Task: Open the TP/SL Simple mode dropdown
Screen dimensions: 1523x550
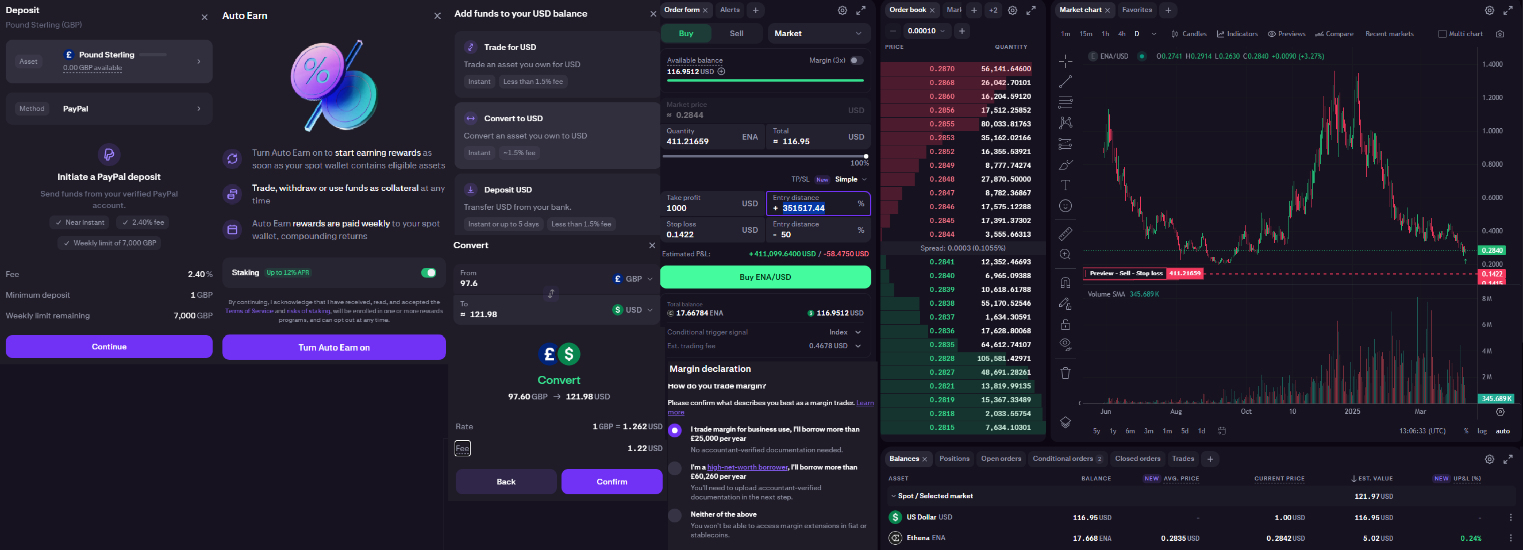Action: tap(851, 179)
